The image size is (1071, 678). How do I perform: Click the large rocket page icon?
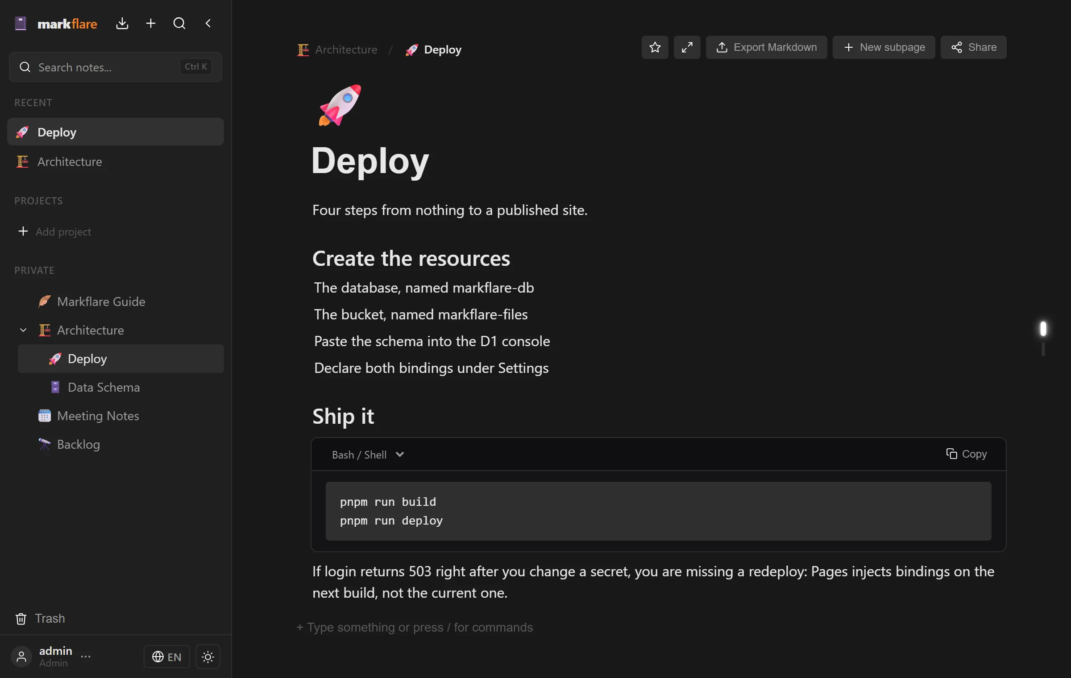pyautogui.click(x=340, y=105)
